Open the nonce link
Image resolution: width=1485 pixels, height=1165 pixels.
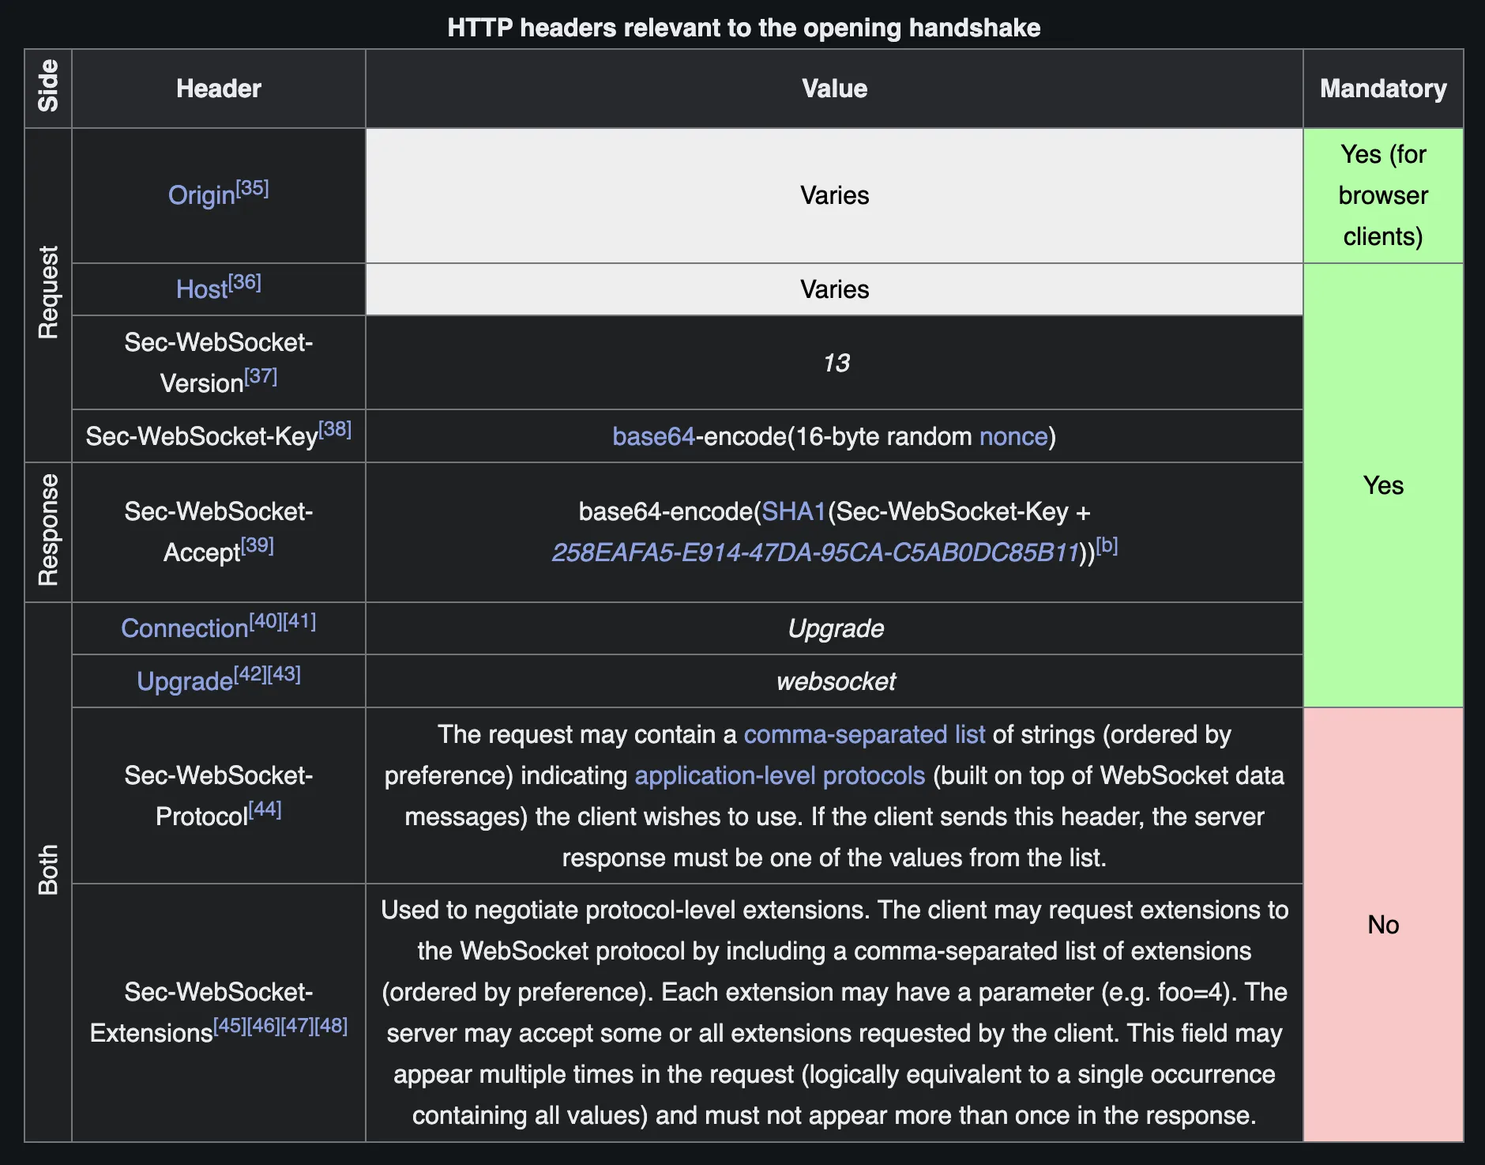tap(1013, 436)
